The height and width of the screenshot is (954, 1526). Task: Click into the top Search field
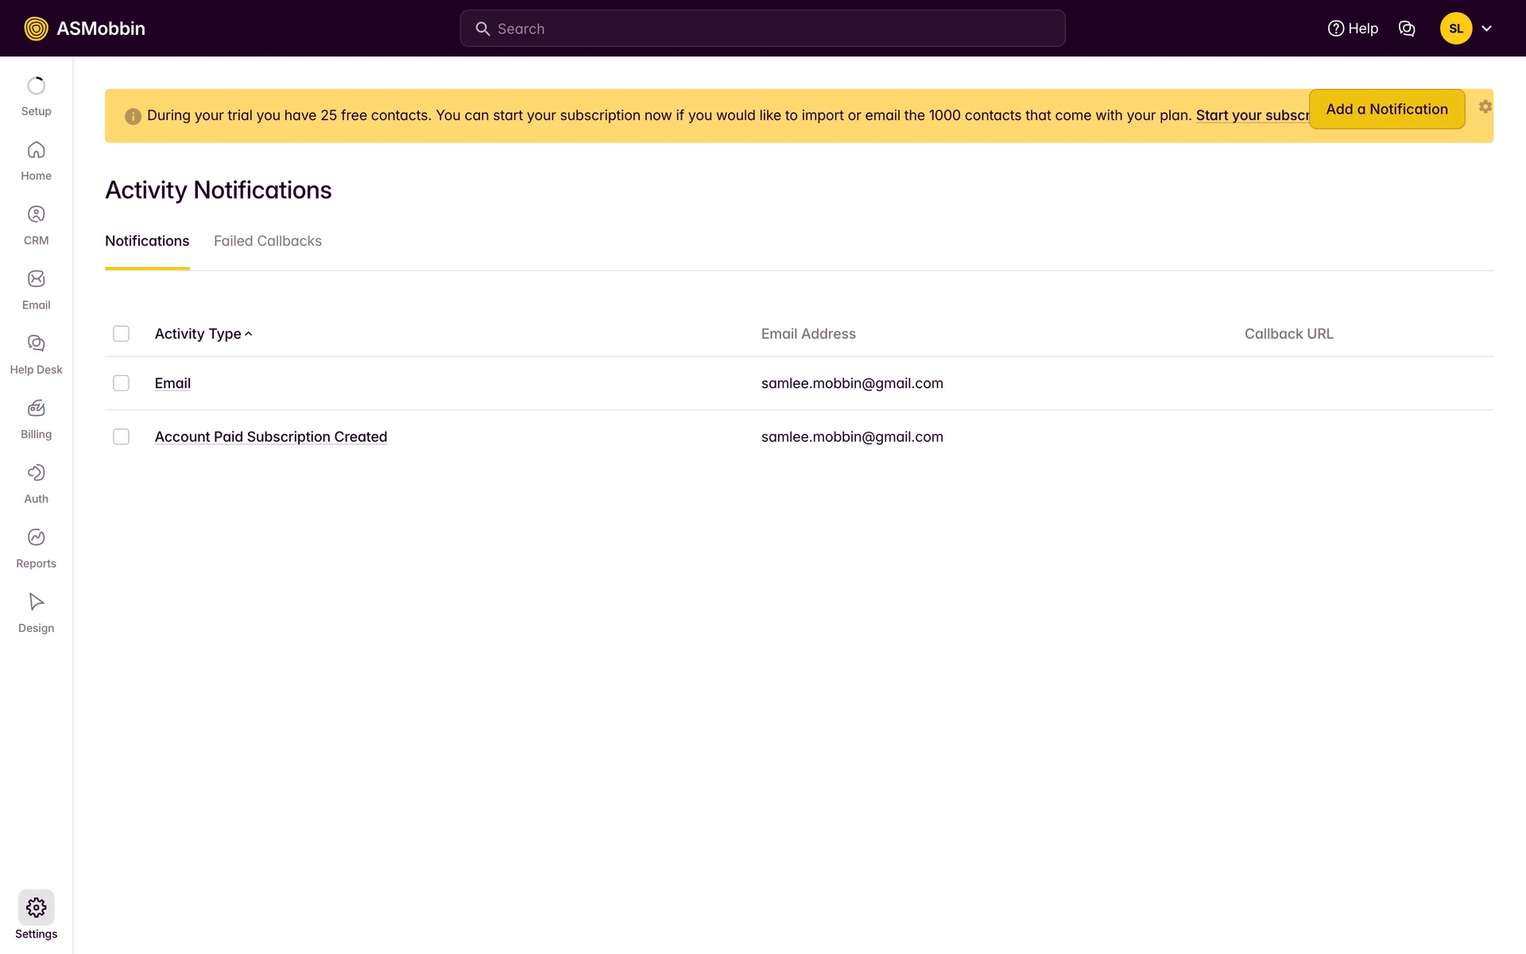[x=761, y=29]
